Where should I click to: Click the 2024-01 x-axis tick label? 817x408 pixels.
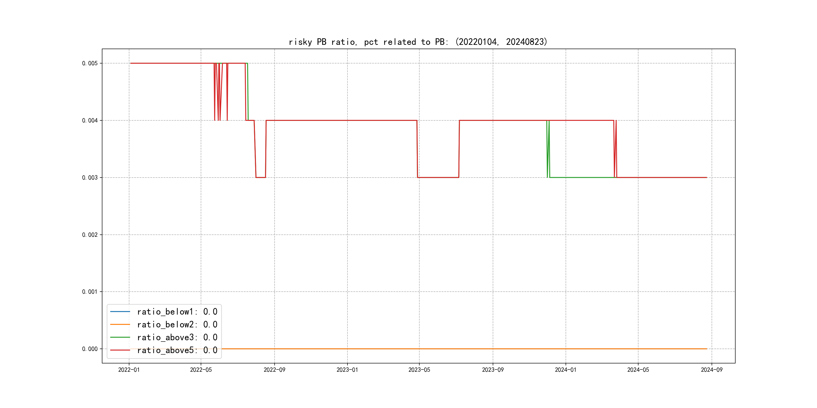click(566, 370)
